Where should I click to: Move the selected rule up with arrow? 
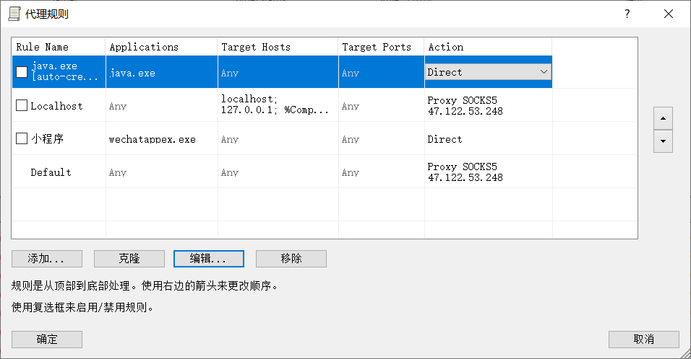pos(663,118)
